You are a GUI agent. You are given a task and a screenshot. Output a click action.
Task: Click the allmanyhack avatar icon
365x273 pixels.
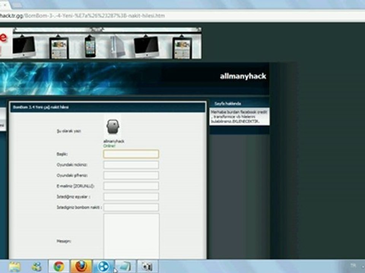(x=113, y=127)
